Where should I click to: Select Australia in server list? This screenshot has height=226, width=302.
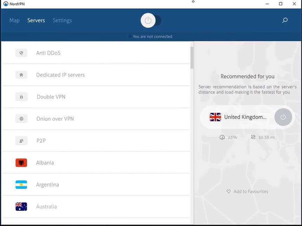pyautogui.click(x=96, y=207)
